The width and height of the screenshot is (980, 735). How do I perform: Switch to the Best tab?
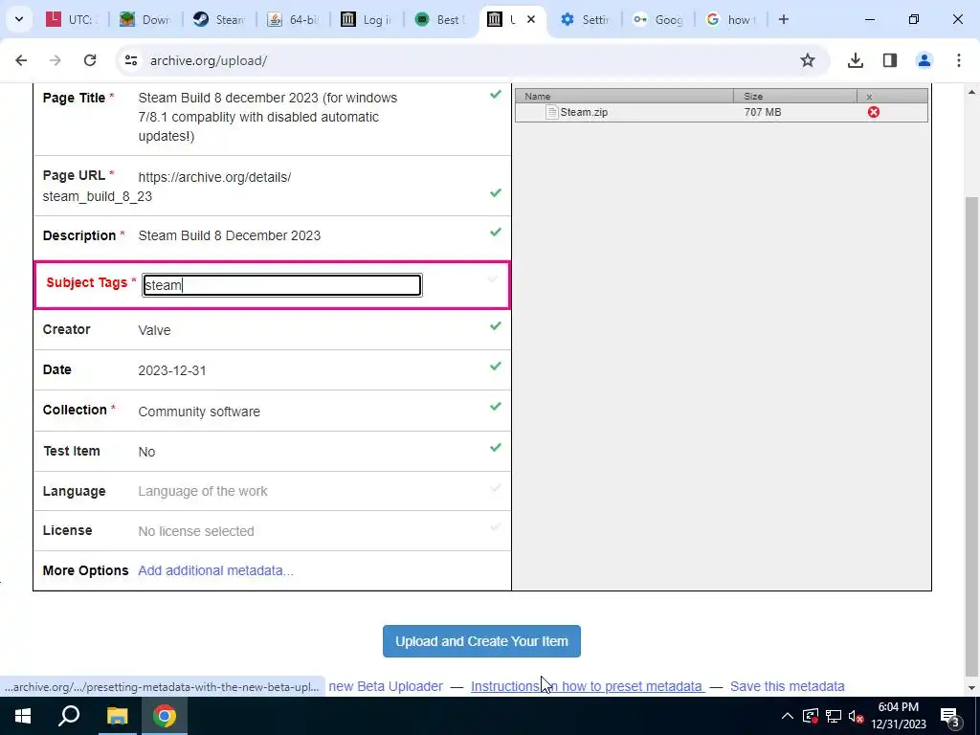click(440, 19)
